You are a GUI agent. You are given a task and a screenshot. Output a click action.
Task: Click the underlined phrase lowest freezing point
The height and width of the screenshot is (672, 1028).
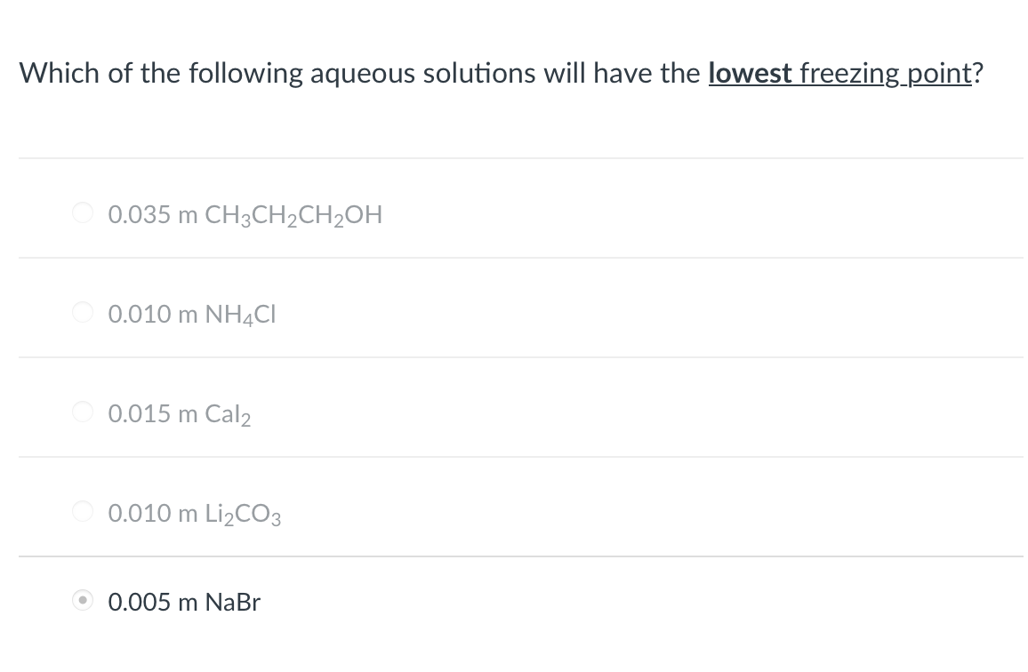point(839,73)
